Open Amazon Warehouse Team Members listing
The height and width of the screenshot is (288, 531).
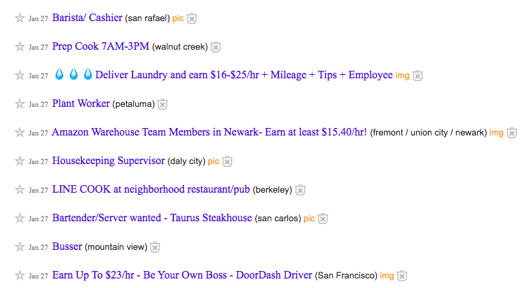coord(209,132)
